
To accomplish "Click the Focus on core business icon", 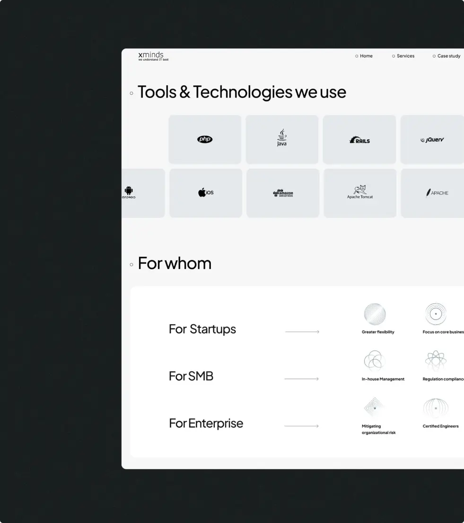I will pos(436,314).
